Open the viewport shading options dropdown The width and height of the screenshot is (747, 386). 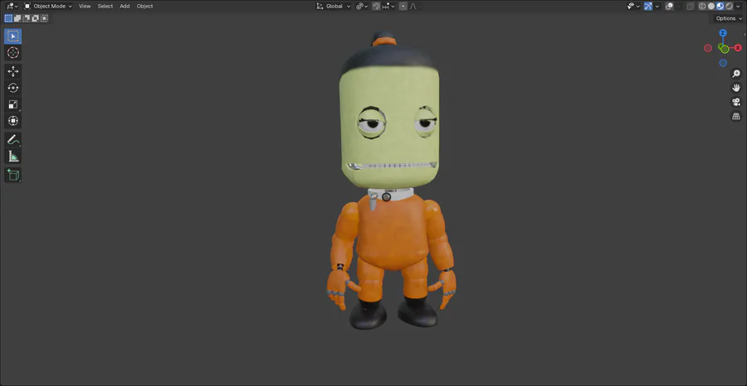(x=738, y=6)
